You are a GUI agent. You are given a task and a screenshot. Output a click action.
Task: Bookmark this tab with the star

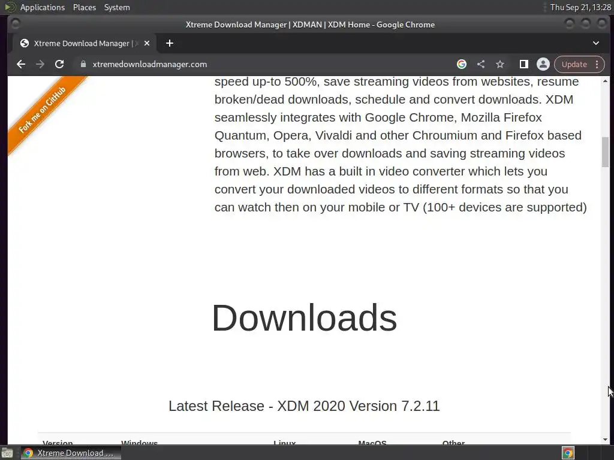point(500,64)
